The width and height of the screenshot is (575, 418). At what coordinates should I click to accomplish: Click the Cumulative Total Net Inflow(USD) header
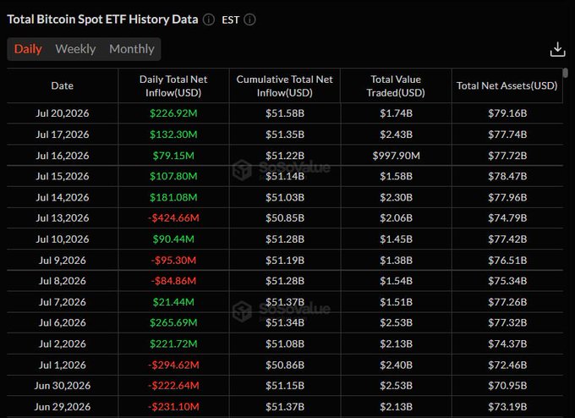click(x=285, y=85)
